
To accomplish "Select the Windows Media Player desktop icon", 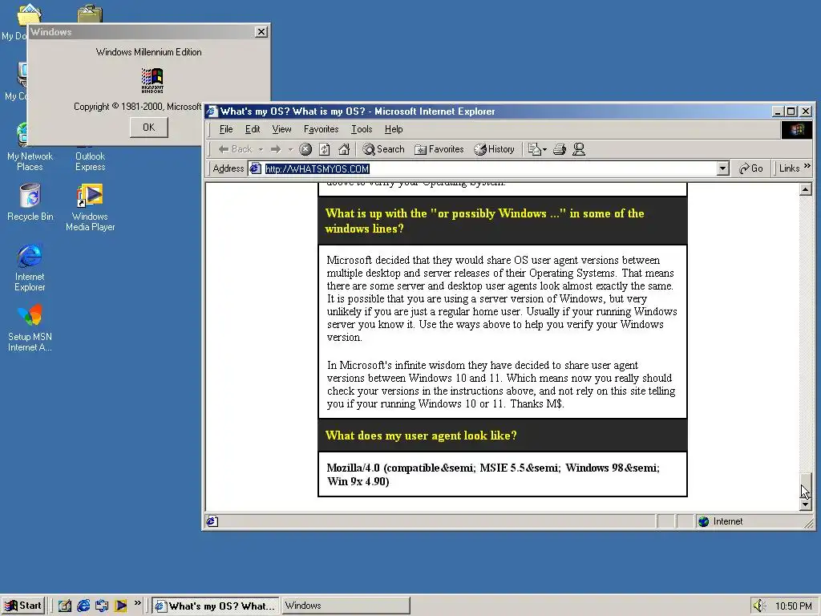I will (x=90, y=208).
